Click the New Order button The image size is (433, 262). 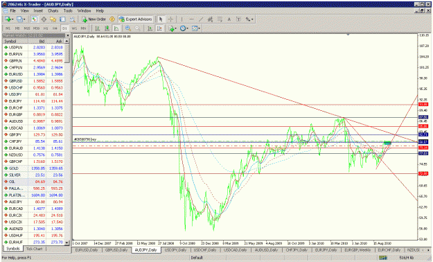94,19
